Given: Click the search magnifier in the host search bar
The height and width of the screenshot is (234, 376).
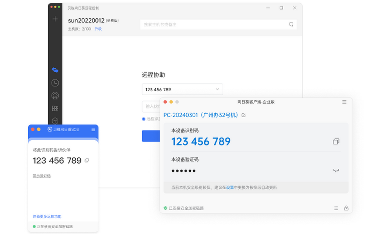Looking at the screenshot, I should [291, 24].
